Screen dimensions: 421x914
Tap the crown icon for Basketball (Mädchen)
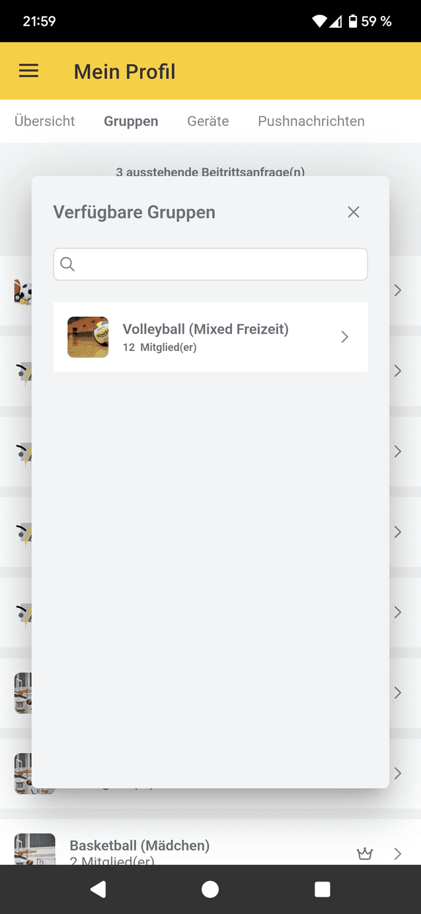(365, 854)
